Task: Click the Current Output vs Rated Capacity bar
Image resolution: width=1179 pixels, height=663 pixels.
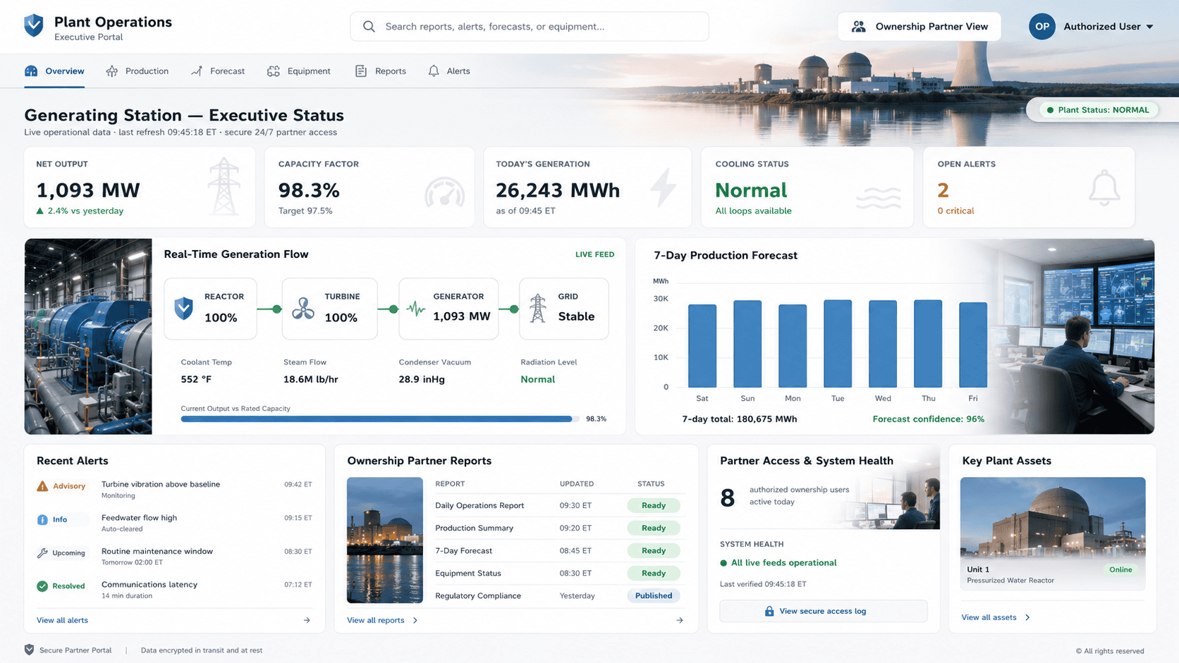Action: [x=380, y=419]
